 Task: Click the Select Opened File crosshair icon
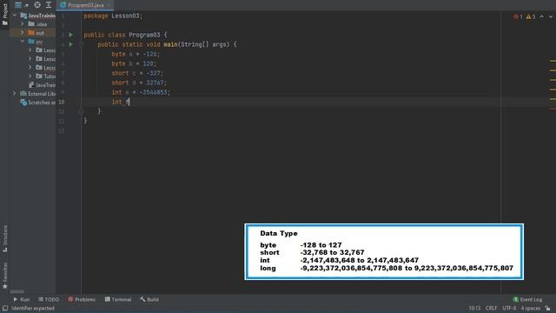coord(36,5)
